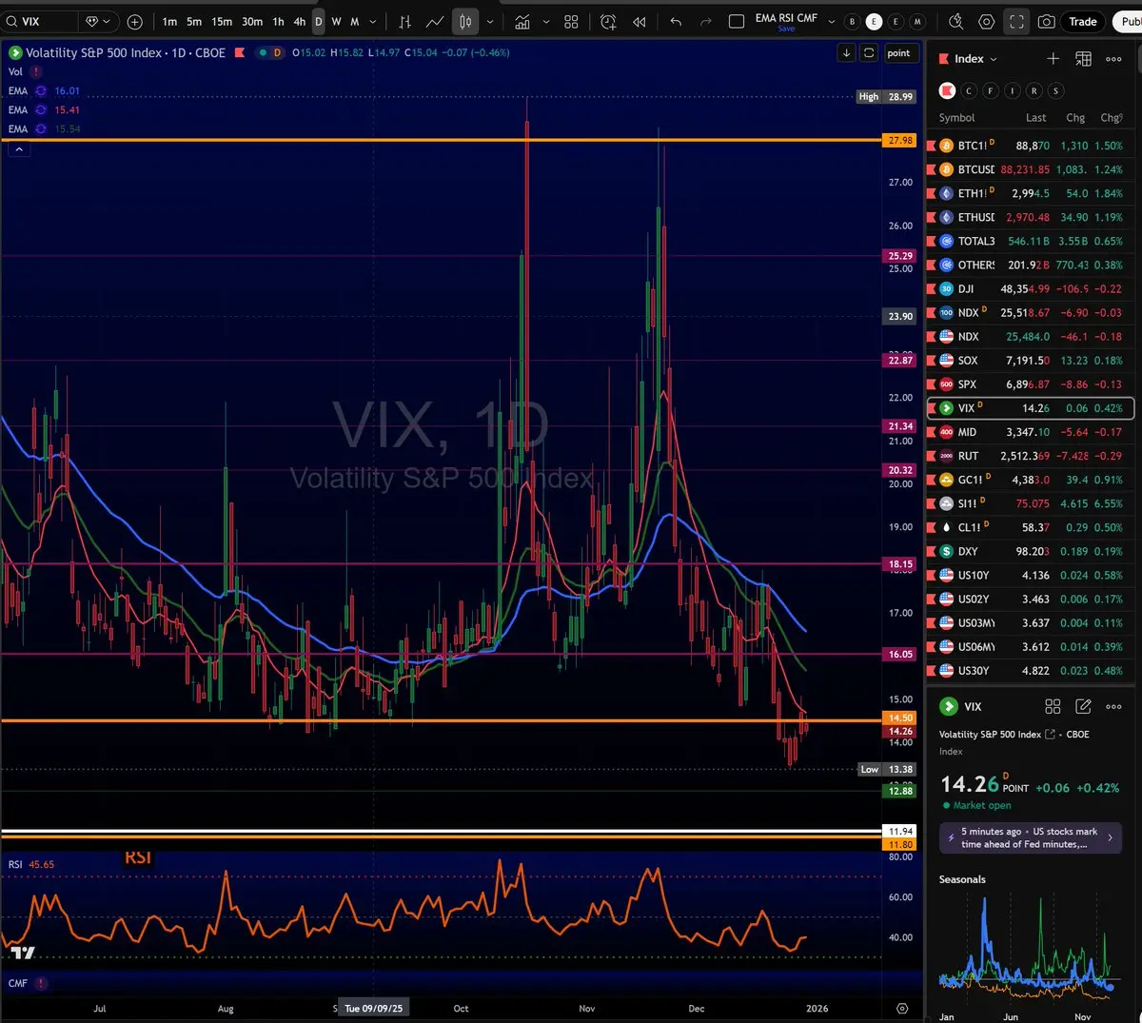Viewport: 1142px width, 1023px height.
Task: Open the create alert clock icon
Action: (x=609, y=21)
